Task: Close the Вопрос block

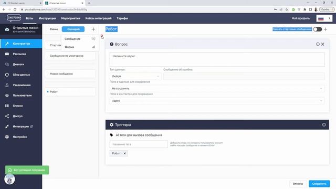Action: click(x=323, y=44)
